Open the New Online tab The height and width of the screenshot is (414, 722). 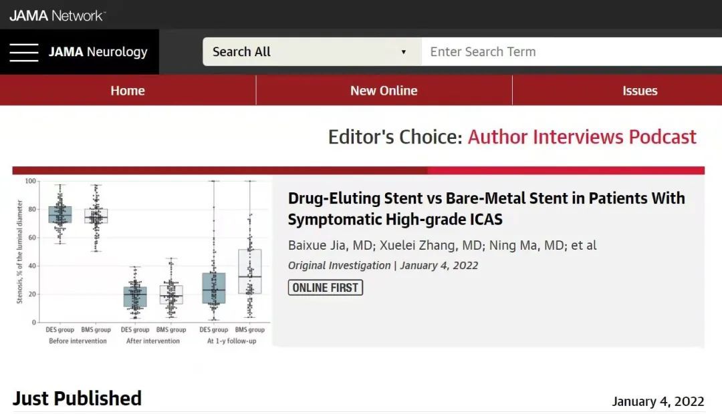384,91
